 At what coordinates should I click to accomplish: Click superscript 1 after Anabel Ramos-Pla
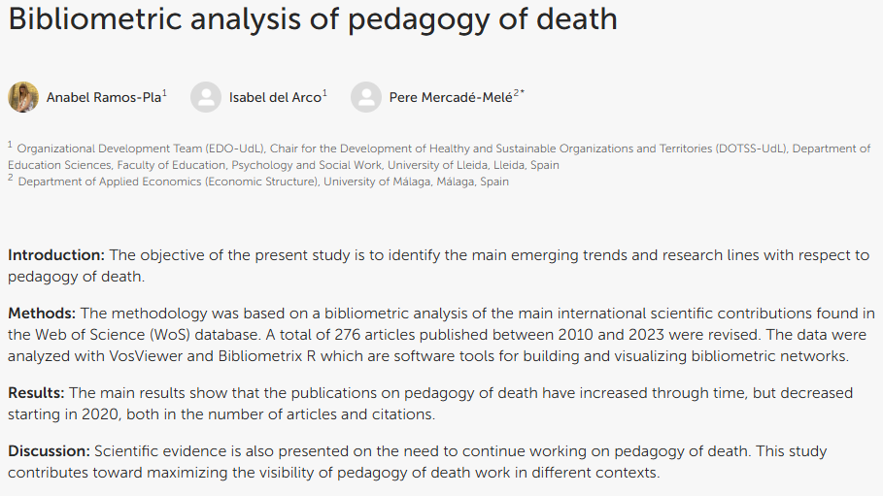(164, 93)
